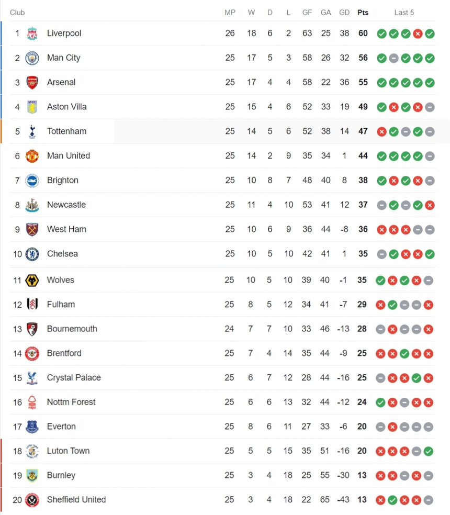This screenshot has width=450, height=515.
Task: Click the Last 5 column header
Action: (x=404, y=12)
